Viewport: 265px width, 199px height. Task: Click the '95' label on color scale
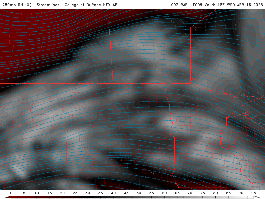click(x=254, y=193)
